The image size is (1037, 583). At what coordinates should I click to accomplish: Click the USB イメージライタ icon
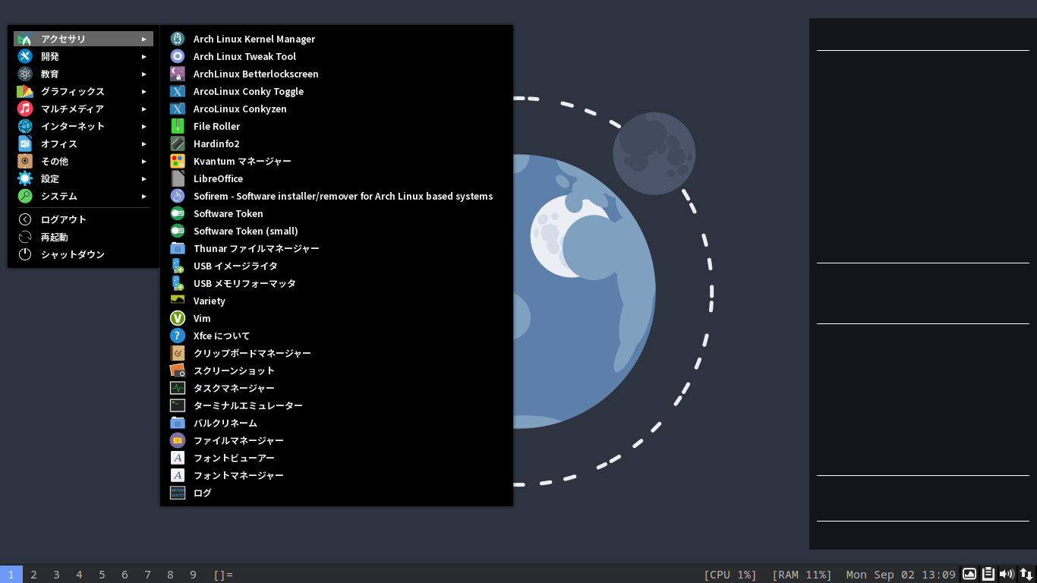tap(178, 266)
